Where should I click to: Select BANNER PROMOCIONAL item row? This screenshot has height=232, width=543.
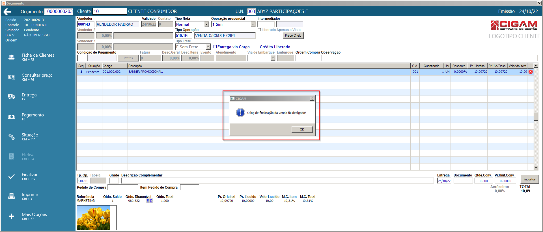coord(305,72)
